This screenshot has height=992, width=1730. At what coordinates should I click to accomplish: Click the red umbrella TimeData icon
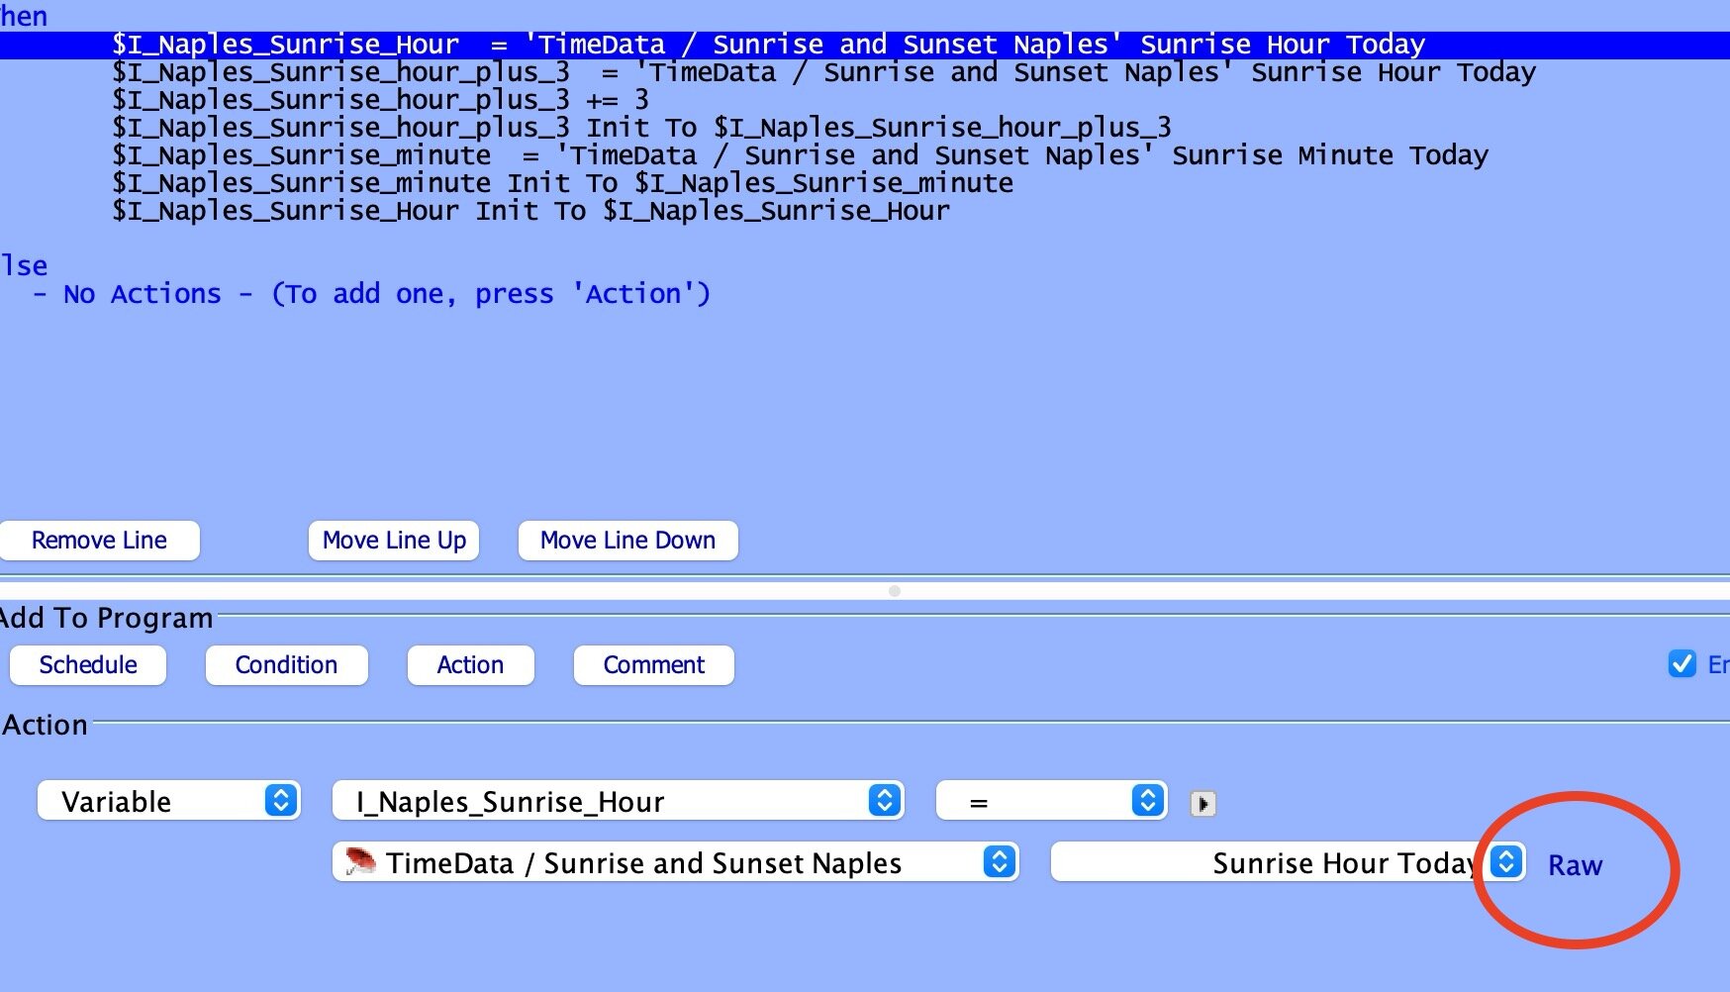[x=360, y=862]
